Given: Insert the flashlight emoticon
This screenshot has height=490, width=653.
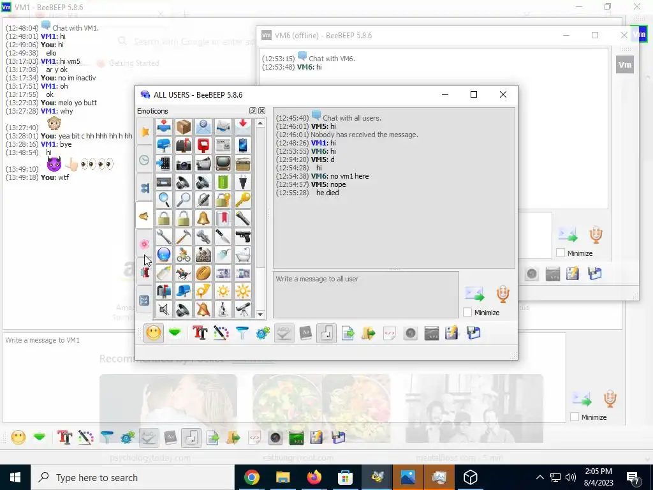Looking at the screenshot, I should coord(243,218).
